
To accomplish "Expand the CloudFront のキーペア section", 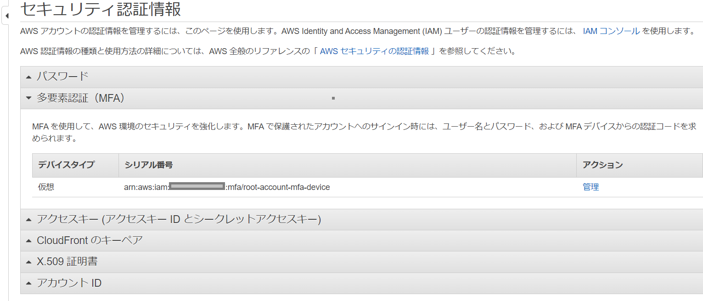I will point(361,240).
